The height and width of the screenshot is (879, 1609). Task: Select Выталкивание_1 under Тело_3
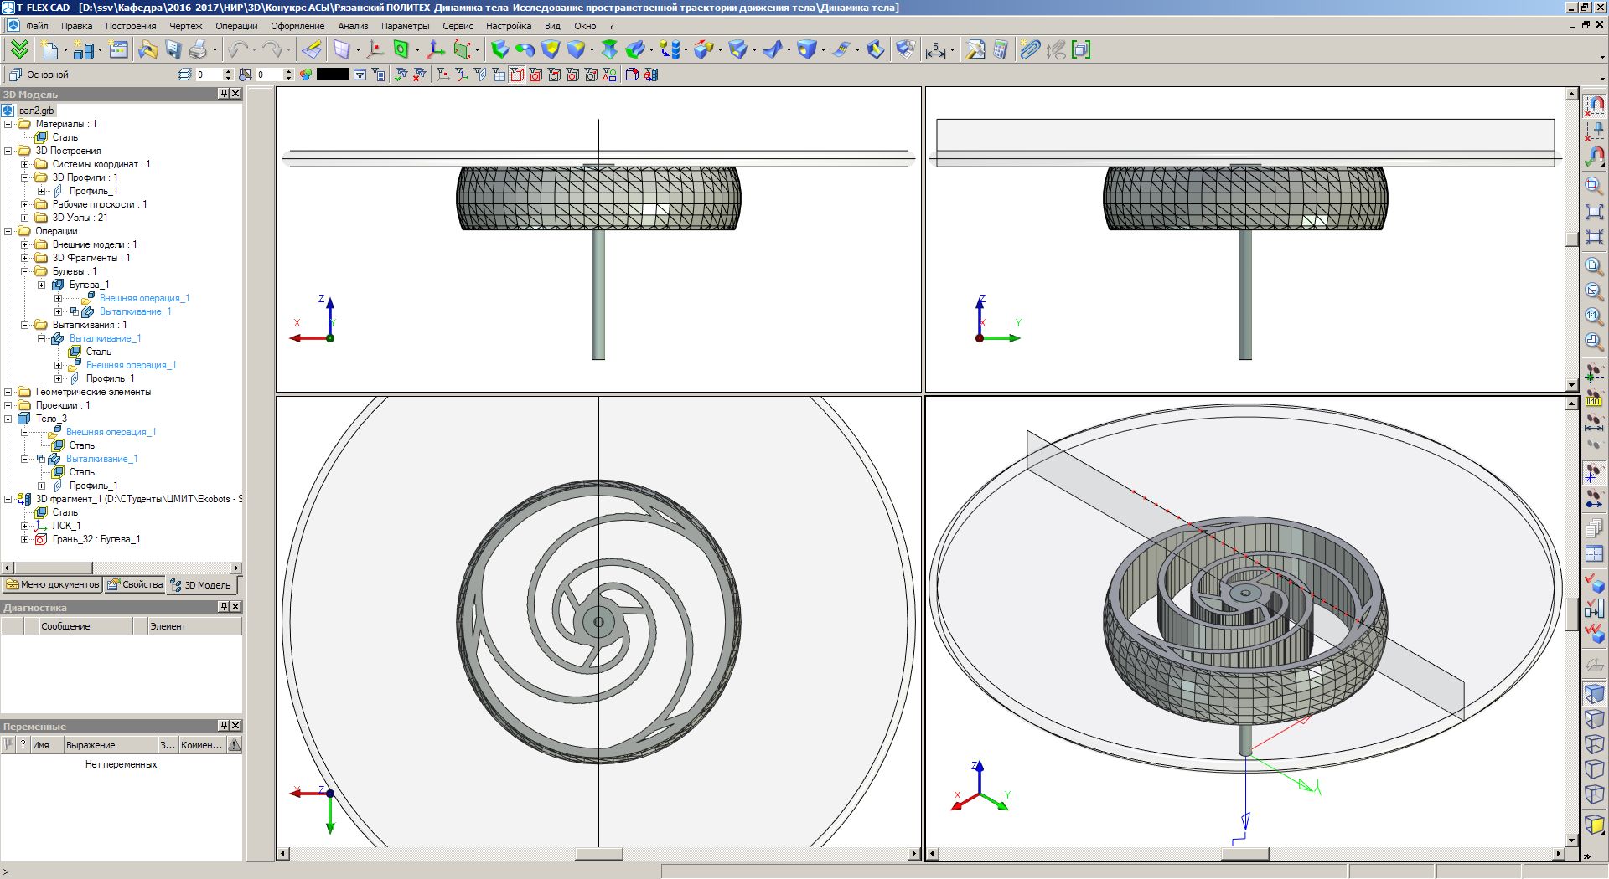[x=101, y=459]
